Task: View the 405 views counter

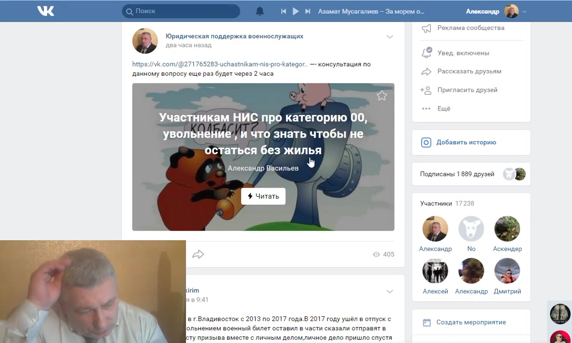Action: pos(384,254)
